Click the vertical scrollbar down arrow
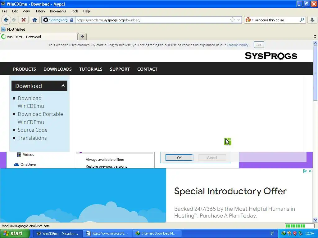The width and height of the screenshot is (318, 238). click(x=315, y=220)
